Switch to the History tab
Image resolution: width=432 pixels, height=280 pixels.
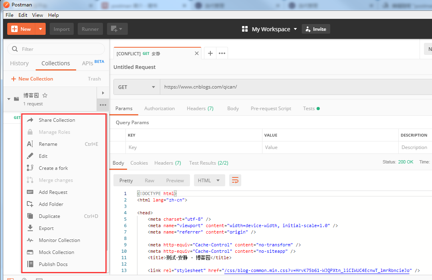click(19, 63)
